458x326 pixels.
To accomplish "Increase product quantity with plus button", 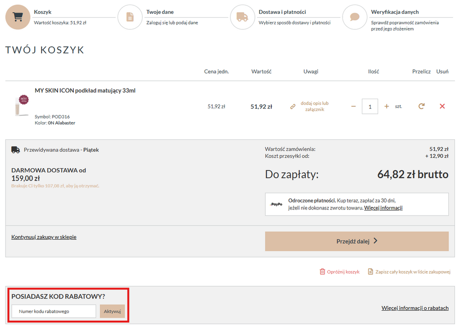I will point(387,106).
